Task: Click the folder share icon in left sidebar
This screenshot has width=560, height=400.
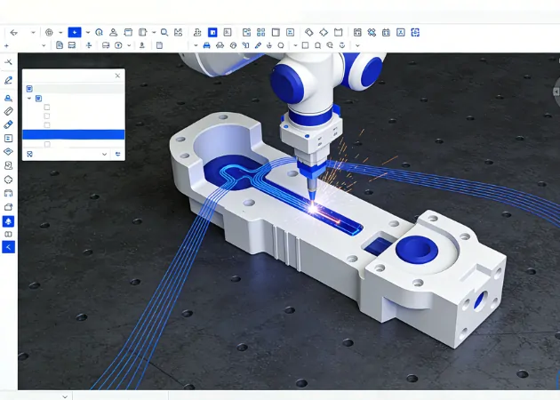Action: pos(8,207)
